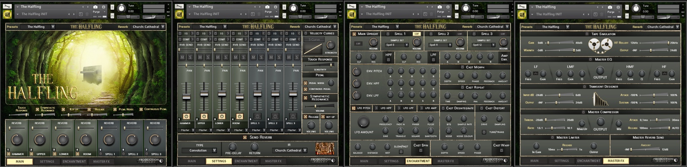The width and height of the screenshot is (687, 167).
Task: Open Reverb Church: Cathedral dropdown on Main panel
Action: tap(148, 27)
